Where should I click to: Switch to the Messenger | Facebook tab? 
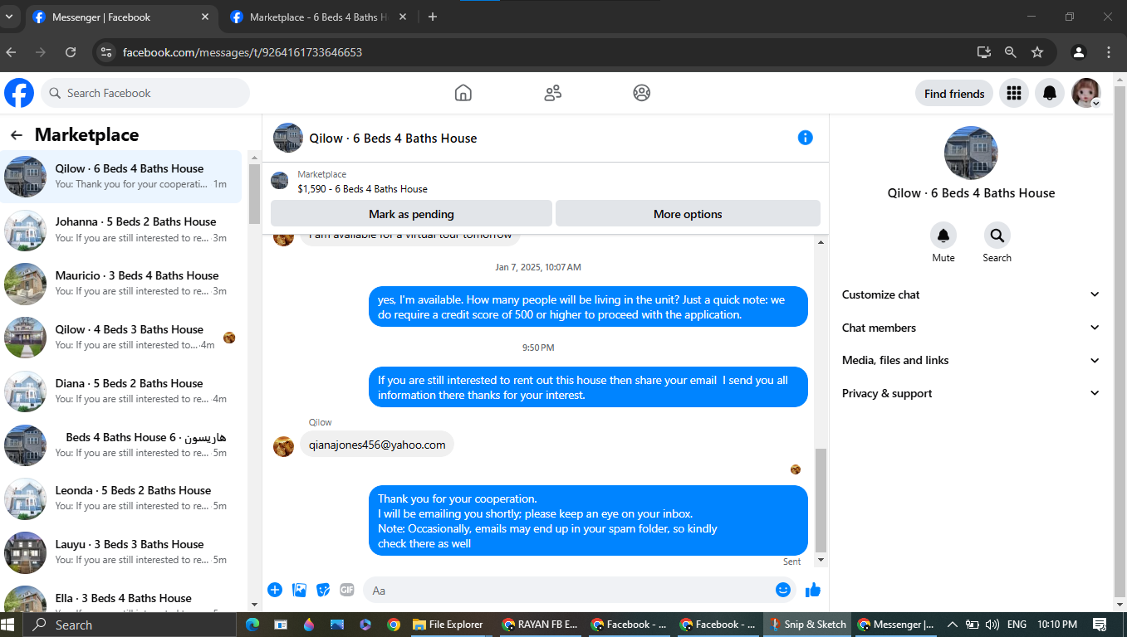(x=121, y=17)
